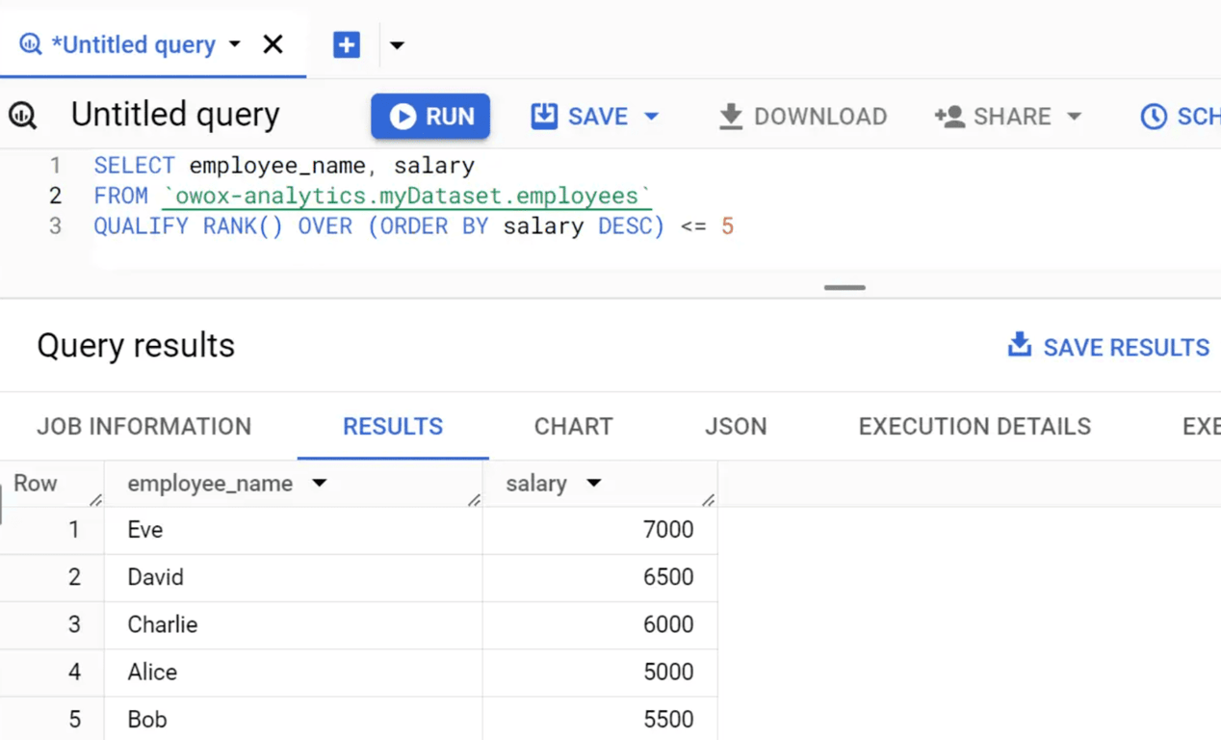Run the query with RUN button

coord(430,117)
